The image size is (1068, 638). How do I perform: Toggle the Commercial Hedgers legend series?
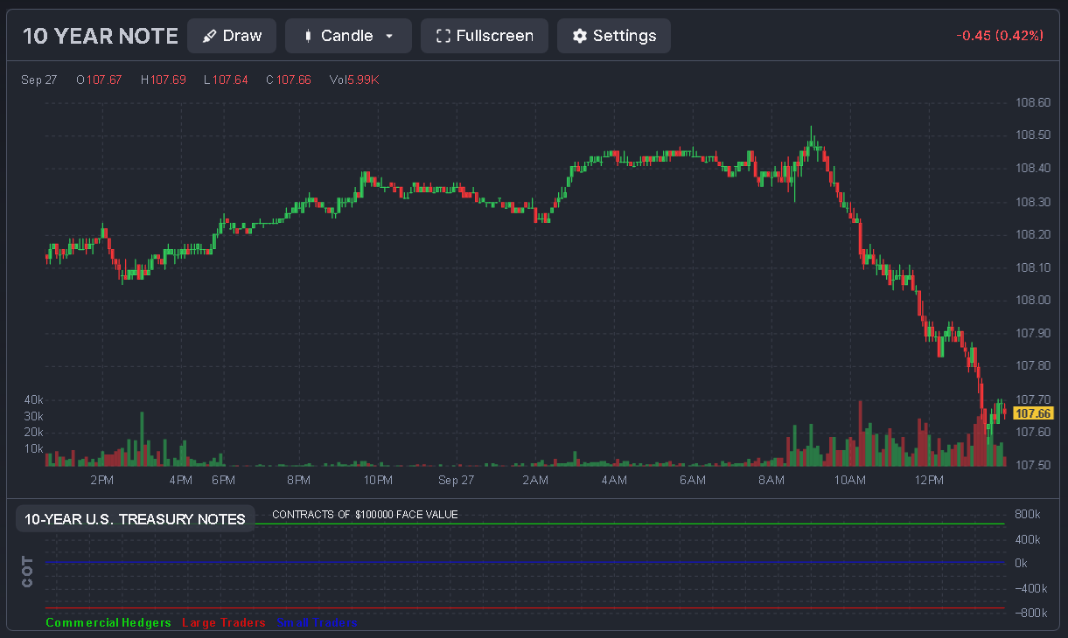click(x=108, y=623)
